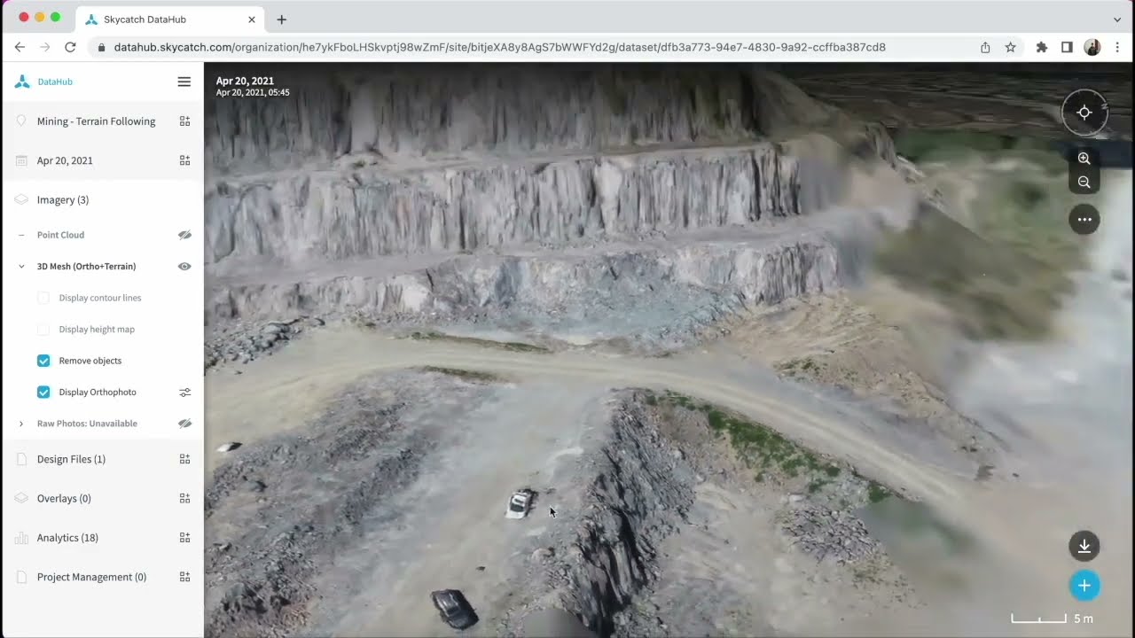Click the Design Files document icon

pos(21,459)
